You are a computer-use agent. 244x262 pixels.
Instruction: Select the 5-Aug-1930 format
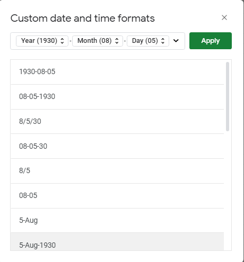click(117, 241)
